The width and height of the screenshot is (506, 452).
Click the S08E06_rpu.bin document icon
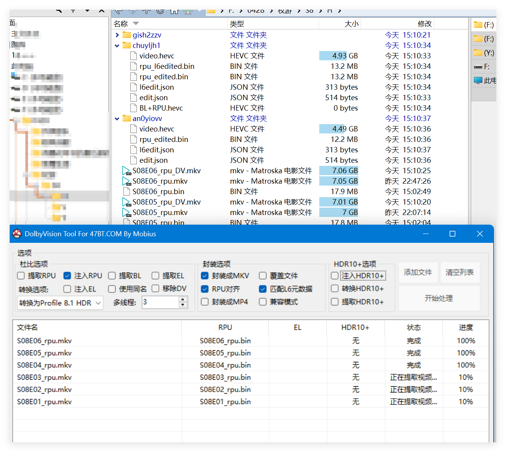[126, 192]
